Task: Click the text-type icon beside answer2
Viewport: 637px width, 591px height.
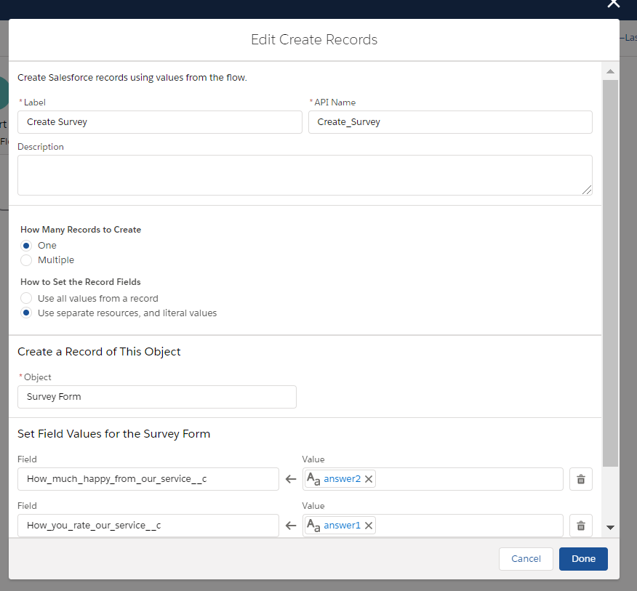Action: (x=313, y=479)
